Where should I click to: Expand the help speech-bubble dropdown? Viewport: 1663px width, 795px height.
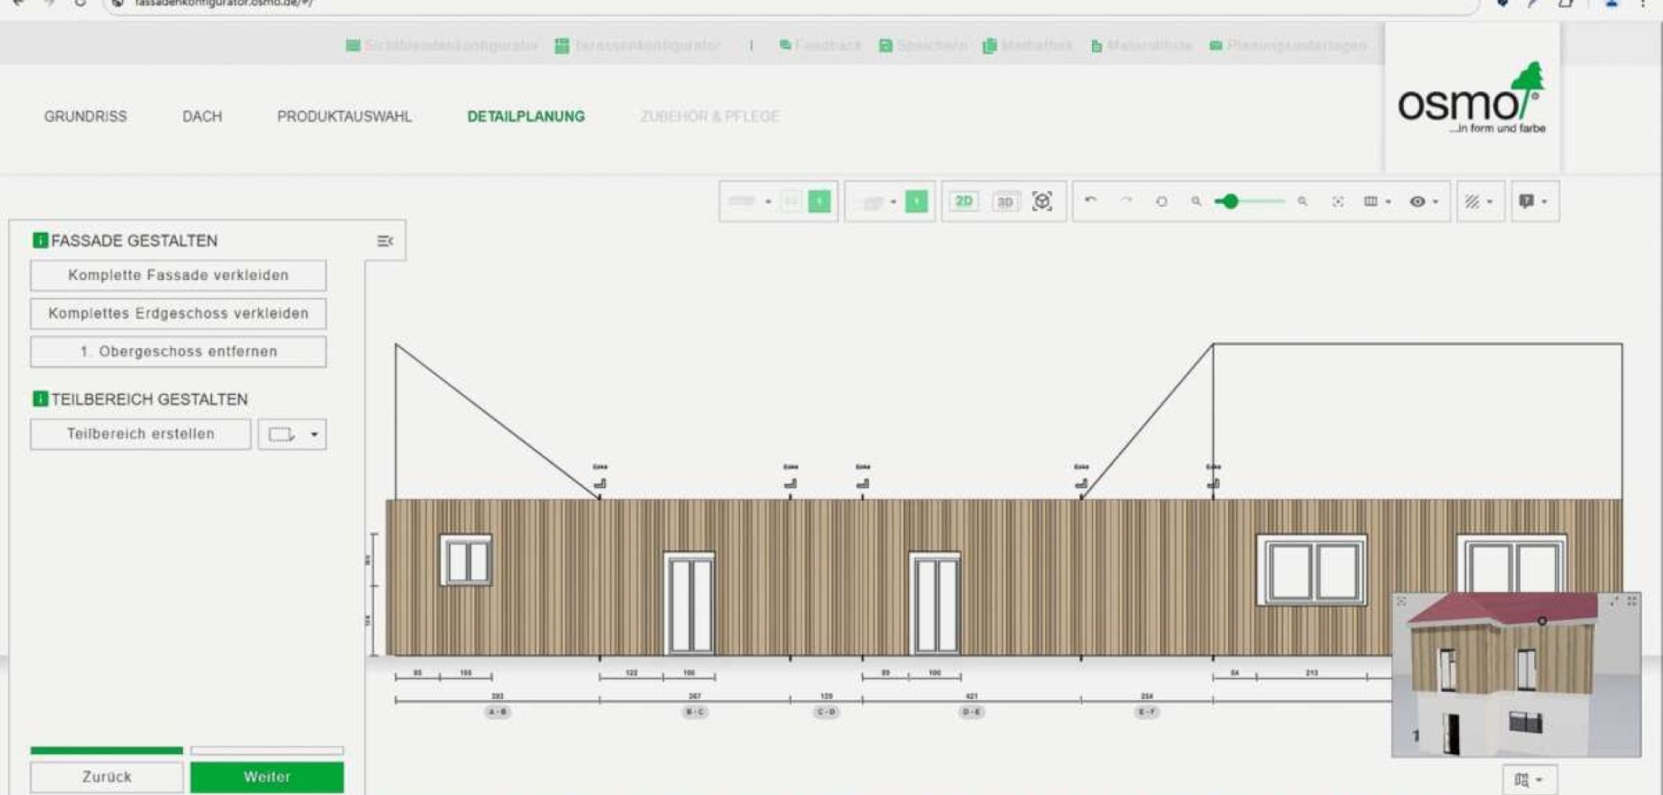click(x=1533, y=202)
